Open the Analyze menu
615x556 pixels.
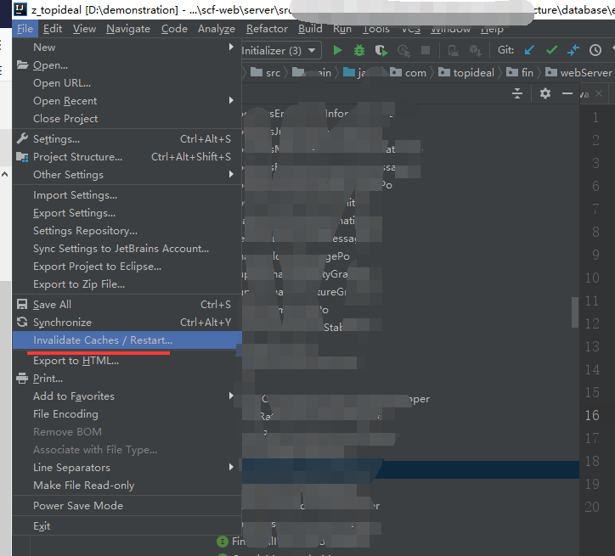[217, 29]
